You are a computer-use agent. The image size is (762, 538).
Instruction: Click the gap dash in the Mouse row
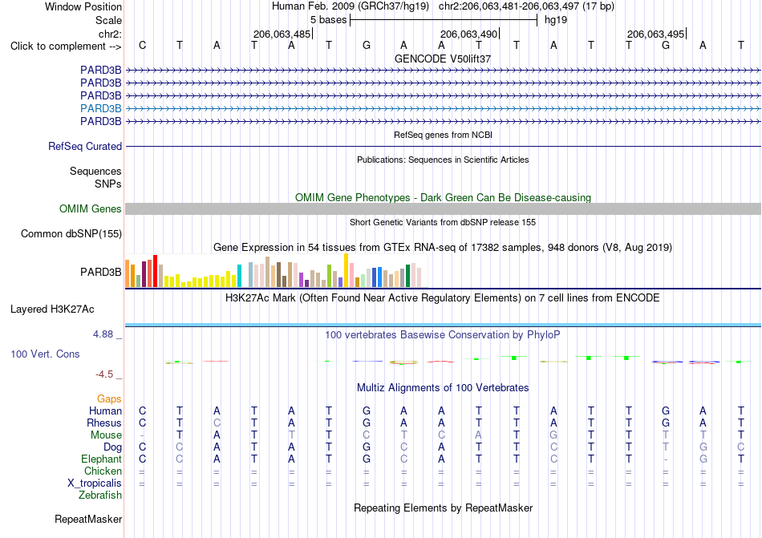point(142,435)
